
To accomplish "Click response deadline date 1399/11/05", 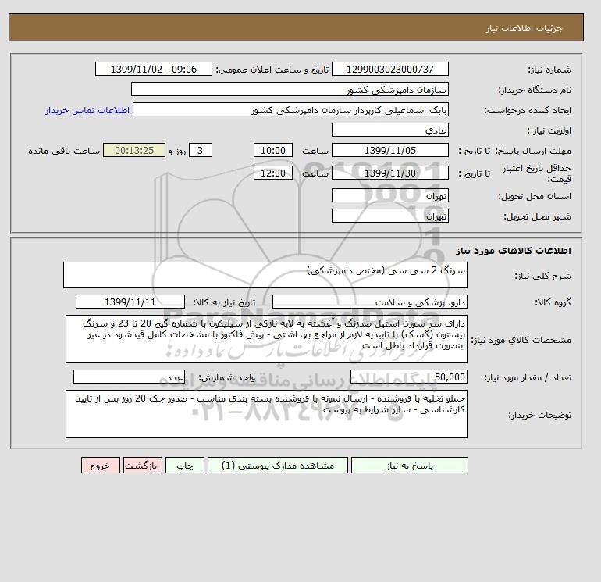I will (389, 151).
